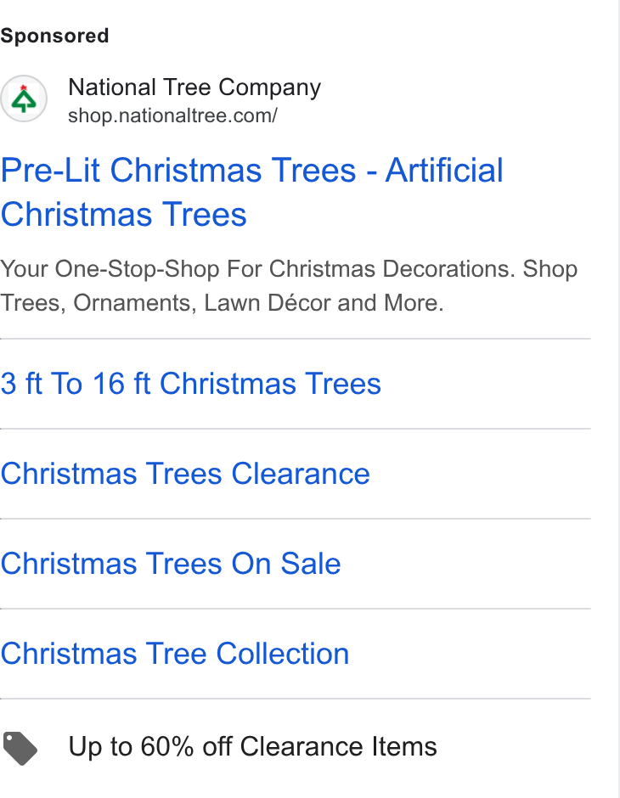Click the gray price tag icon

[20, 748]
